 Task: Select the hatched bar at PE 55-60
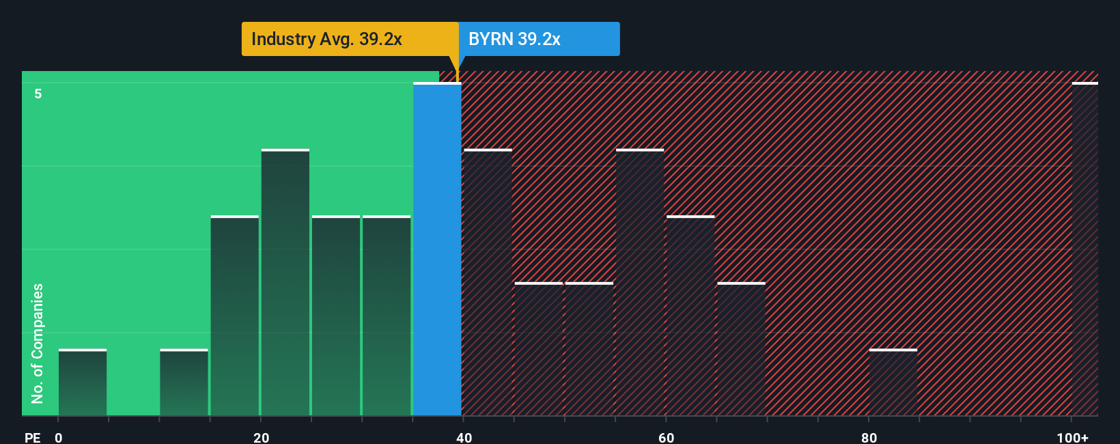[640, 283]
